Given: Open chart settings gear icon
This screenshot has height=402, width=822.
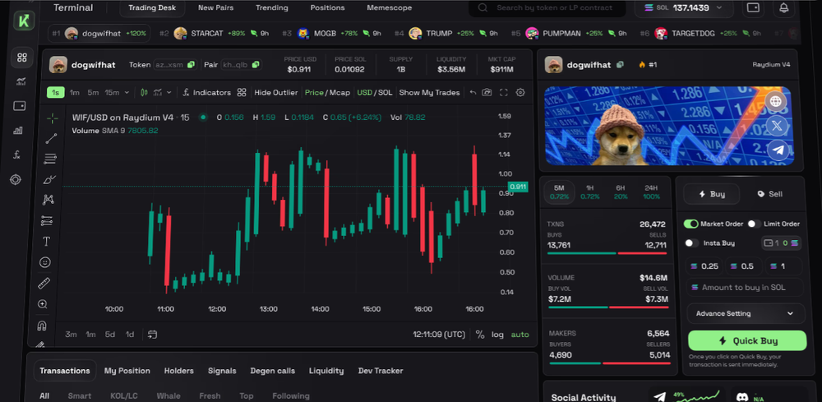Looking at the screenshot, I should [x=520, y=92].
